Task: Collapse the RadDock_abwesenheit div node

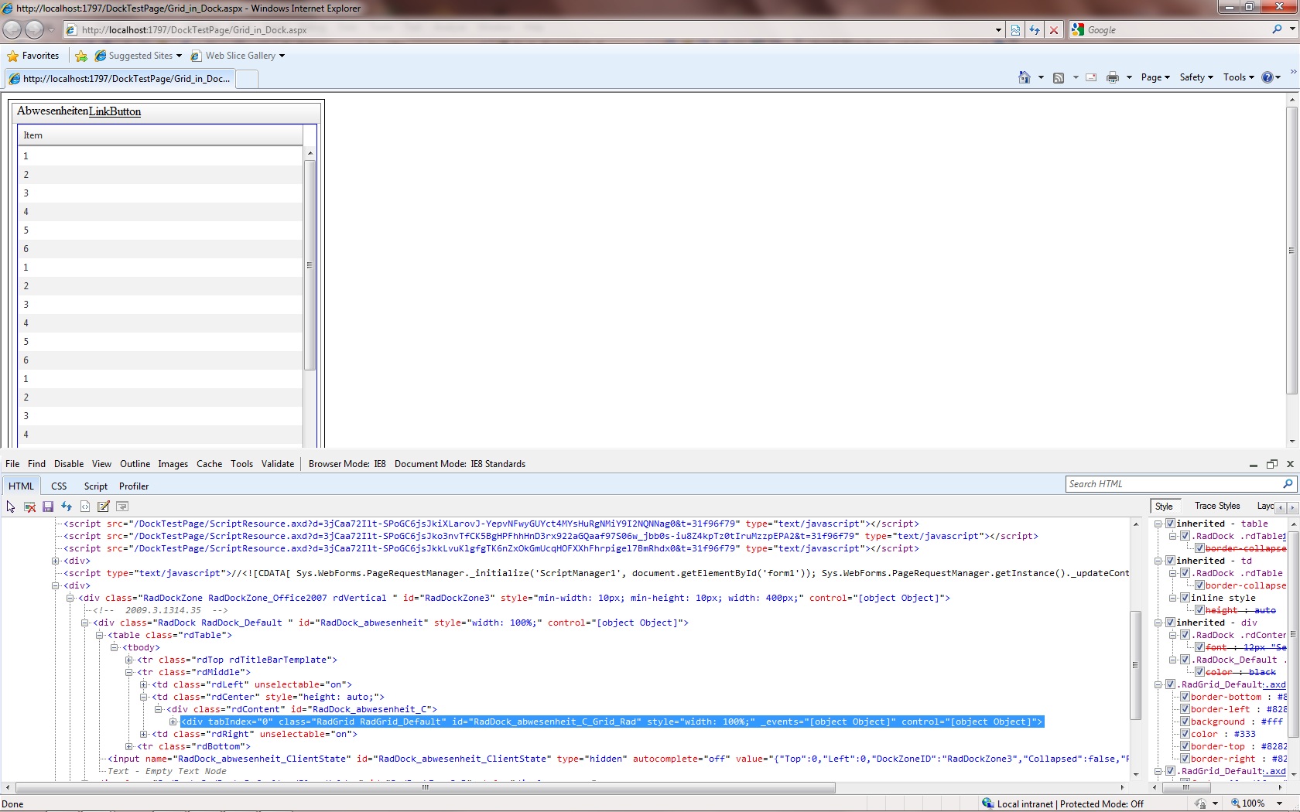Action: tap(85, 623)
